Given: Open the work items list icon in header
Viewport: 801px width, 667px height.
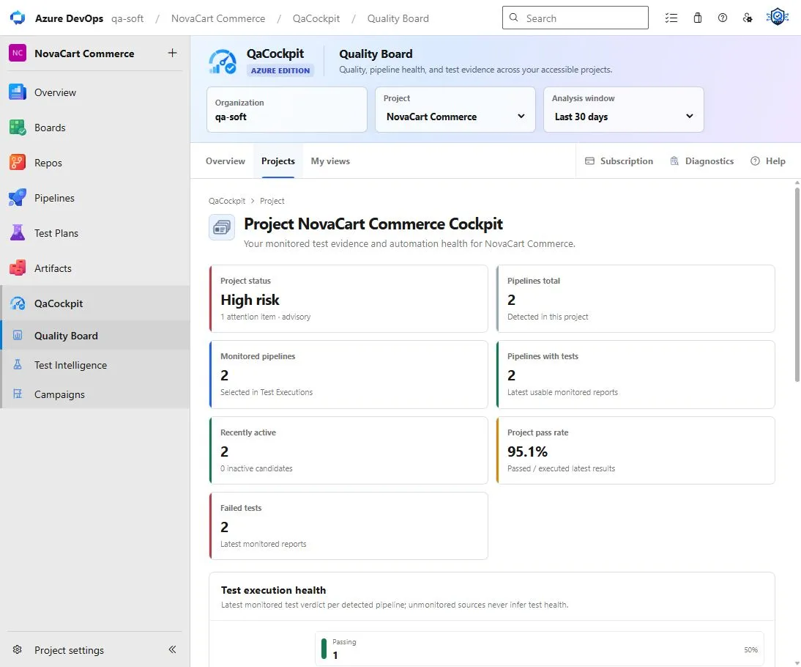Looking at the screenshot, I should tap(671, 18).
